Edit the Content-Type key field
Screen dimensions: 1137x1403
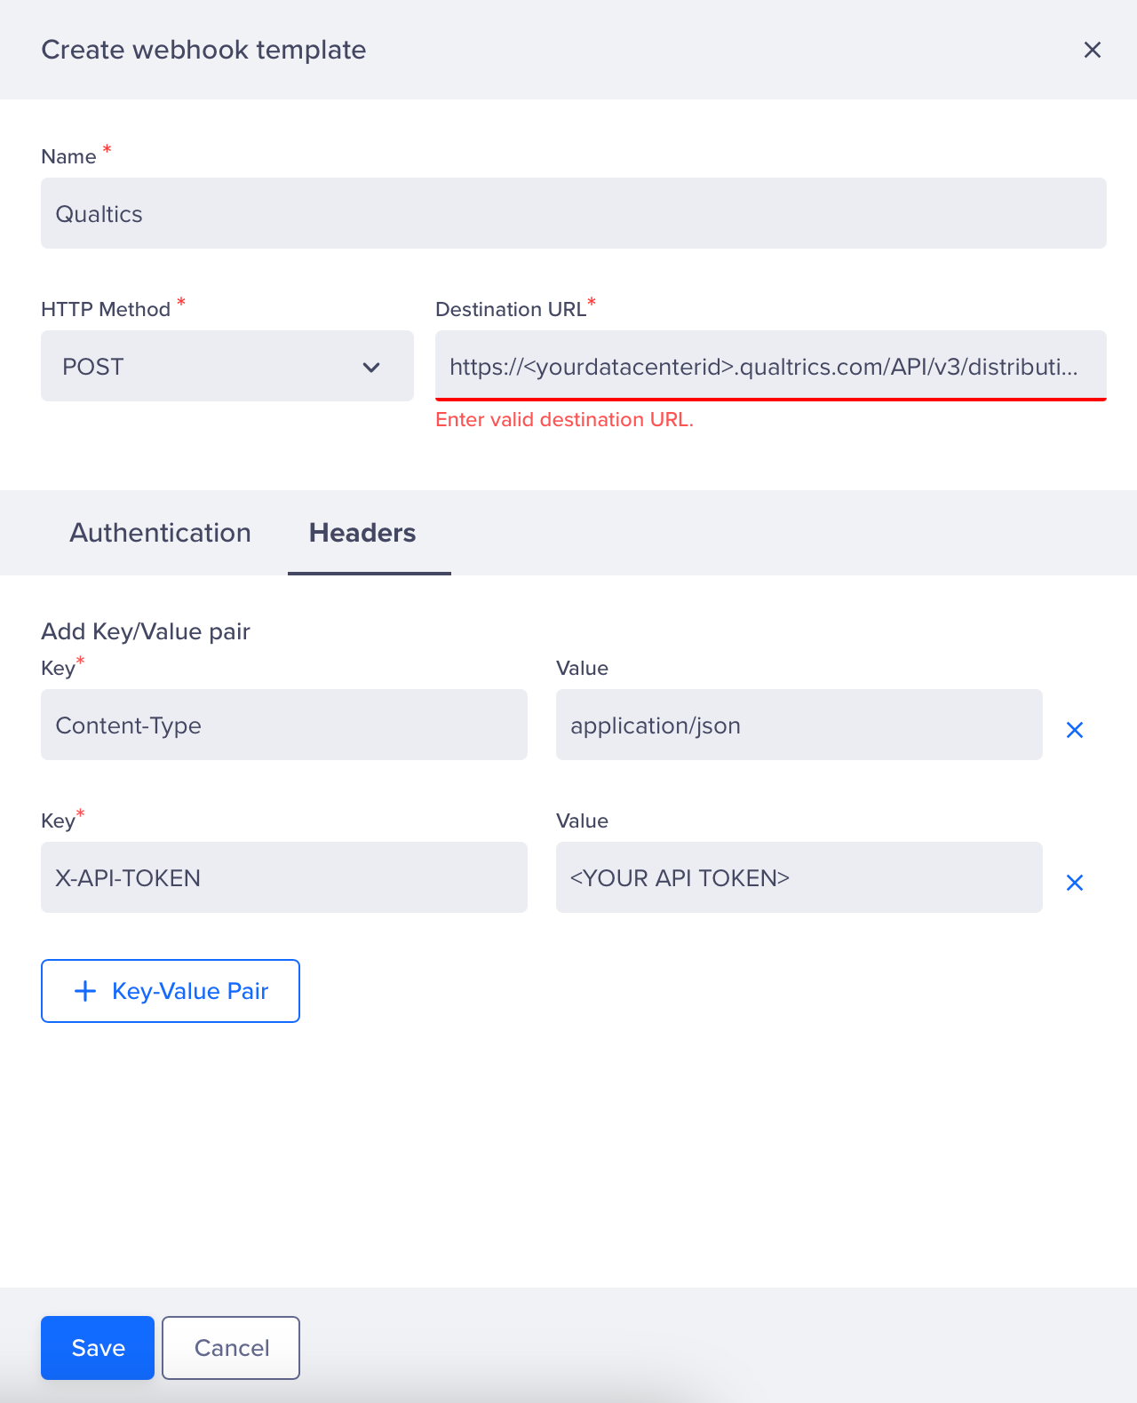pos(284,725)
